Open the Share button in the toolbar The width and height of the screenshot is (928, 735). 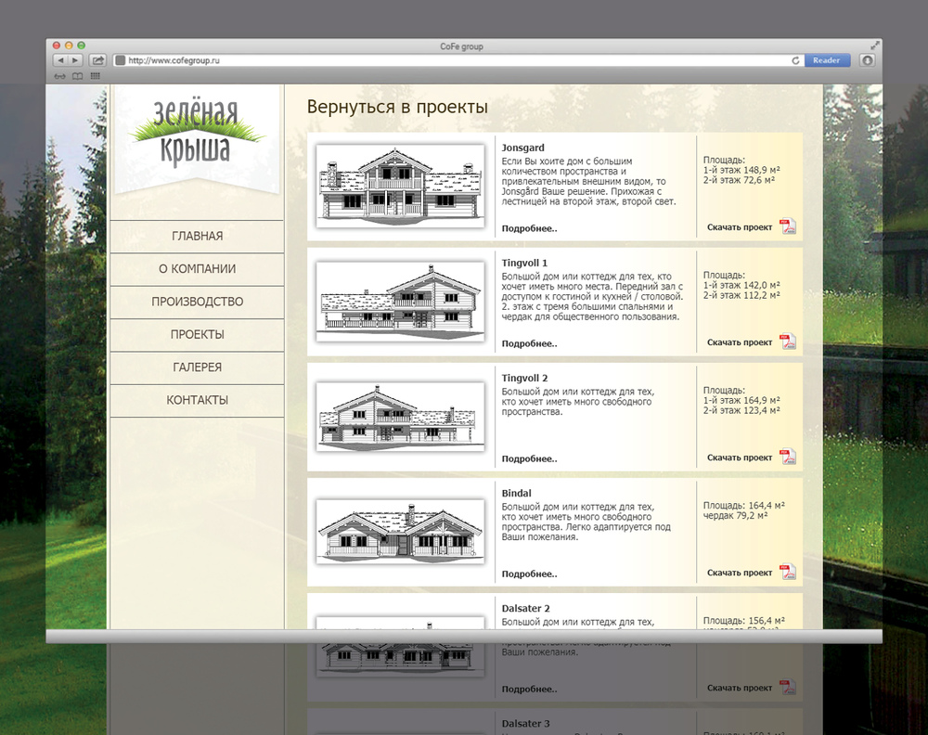(x=97, y=60)
